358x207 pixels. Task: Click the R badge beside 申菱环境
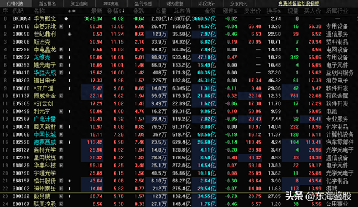pyautogui.click(x=61, y=26)
